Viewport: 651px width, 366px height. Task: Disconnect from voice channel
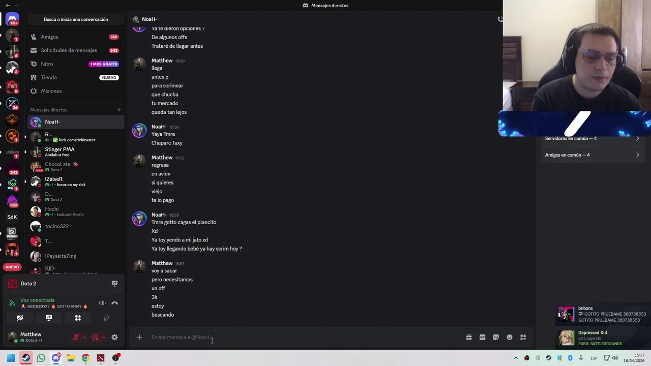(x=114, y=303)
